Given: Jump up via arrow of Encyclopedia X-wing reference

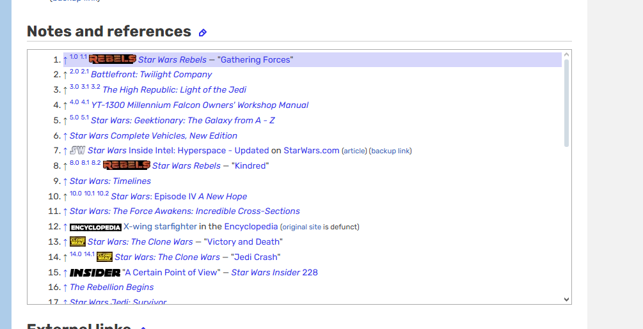Looking at the screenshot, I should [65, 227].
